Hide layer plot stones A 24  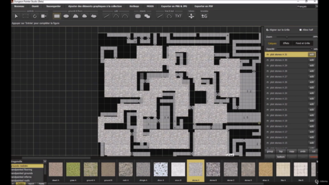coord(267,93)
